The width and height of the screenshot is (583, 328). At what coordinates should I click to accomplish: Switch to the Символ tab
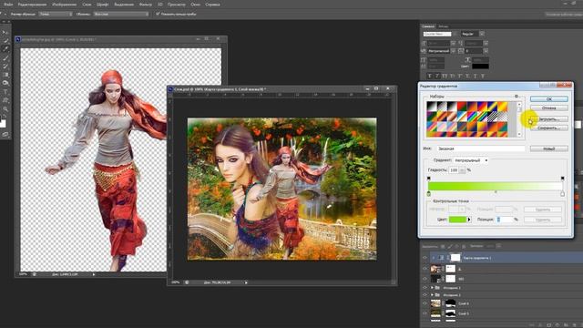point(428,26)
